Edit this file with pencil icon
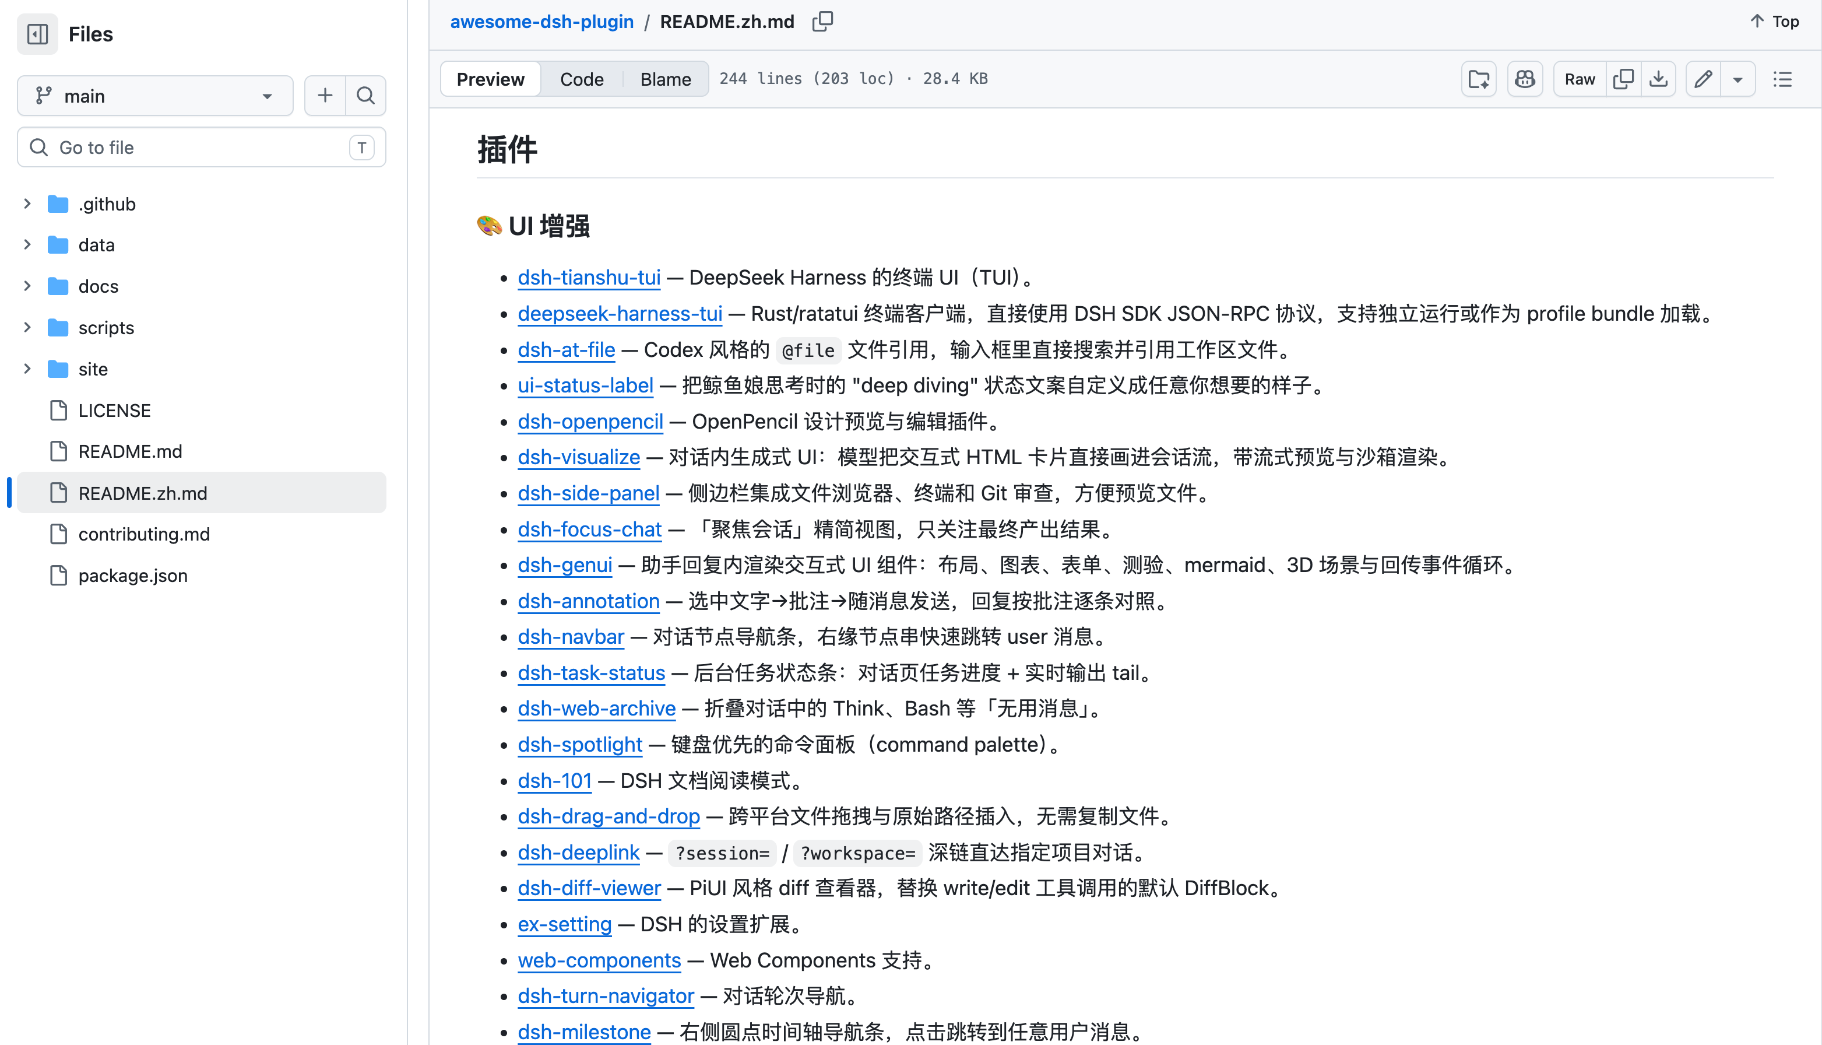This screenshot has height=1045, width=1822. click(1704, 79)
